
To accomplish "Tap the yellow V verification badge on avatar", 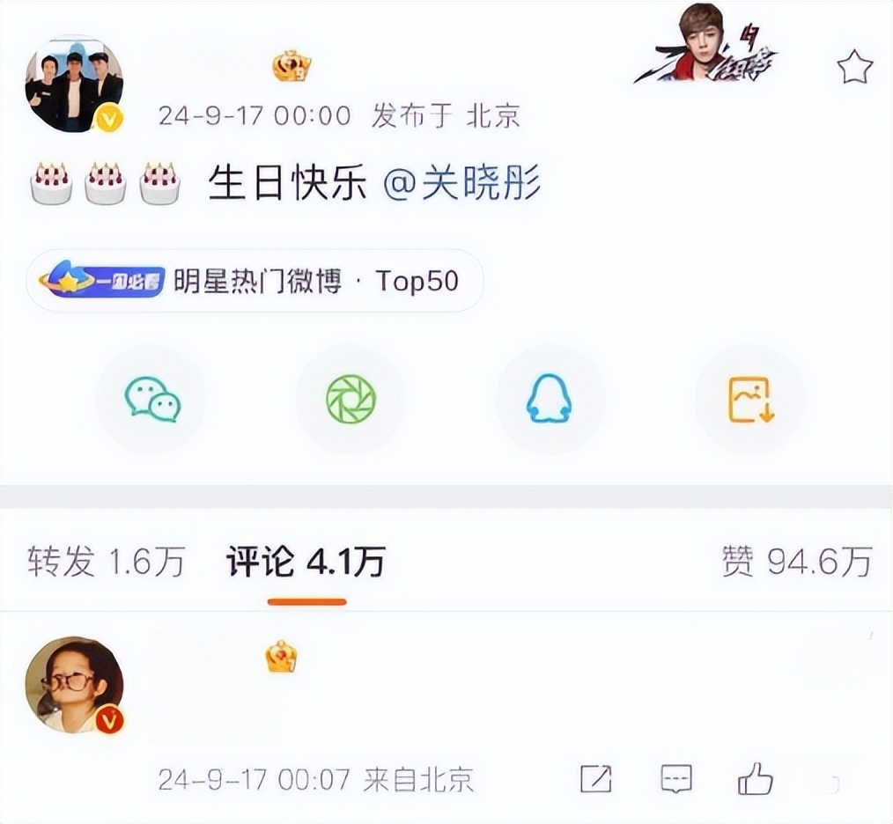I will point(109,119).
